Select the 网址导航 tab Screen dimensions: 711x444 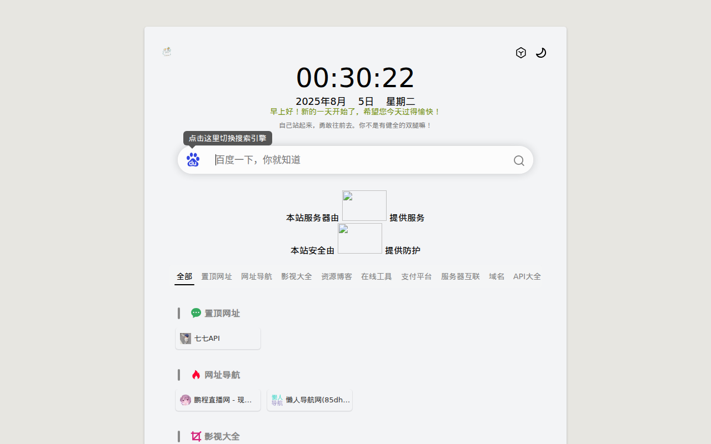point(257,276)
